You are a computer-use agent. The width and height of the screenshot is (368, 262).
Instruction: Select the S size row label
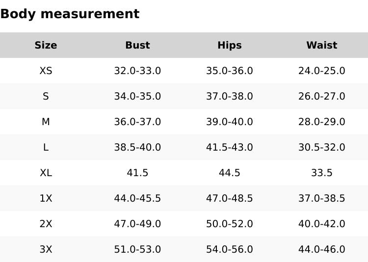click(46, 97)
